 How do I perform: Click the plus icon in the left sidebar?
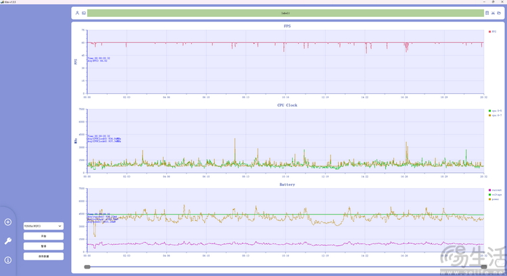pyautogui.click(x=7, y=222)
